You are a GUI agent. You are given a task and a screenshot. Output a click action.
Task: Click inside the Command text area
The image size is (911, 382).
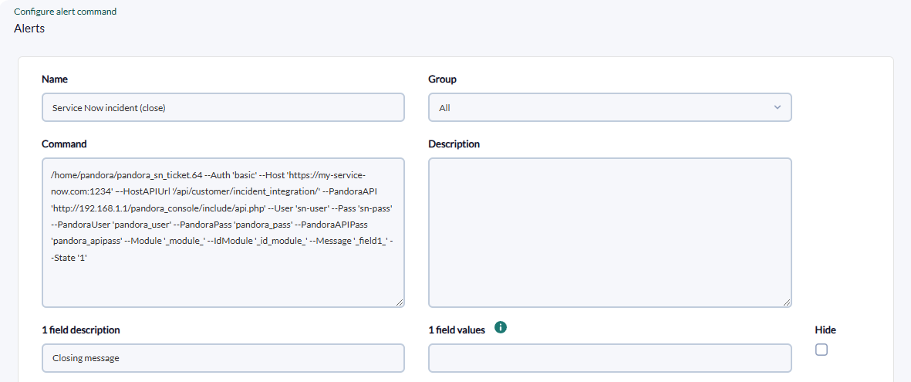(x=223, y=232)
